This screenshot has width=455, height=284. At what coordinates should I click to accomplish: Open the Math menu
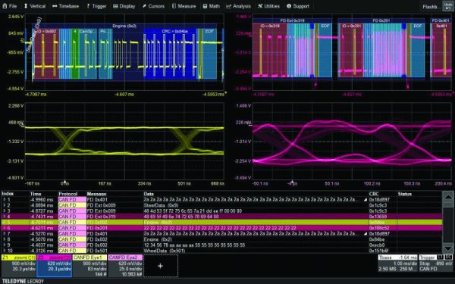point(212,6)
